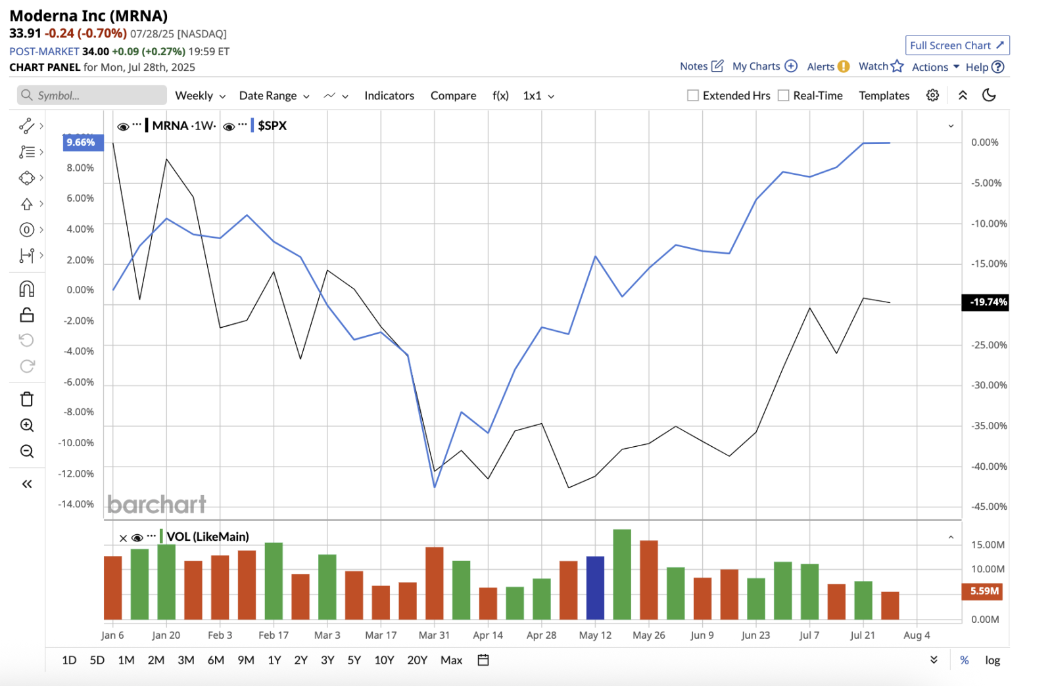Image resolution: width=1052 pixels, height=686 pixels.
Task: Focus the Symbol search field
Action: (92, 95)
